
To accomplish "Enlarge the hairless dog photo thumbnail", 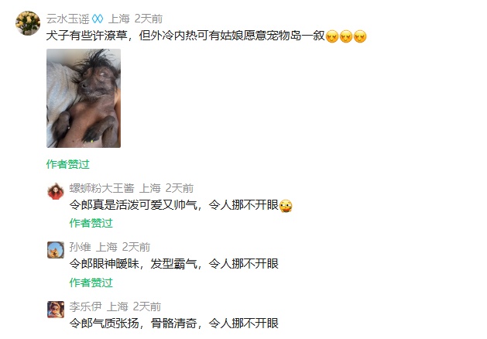I will (x=84, y=98).
